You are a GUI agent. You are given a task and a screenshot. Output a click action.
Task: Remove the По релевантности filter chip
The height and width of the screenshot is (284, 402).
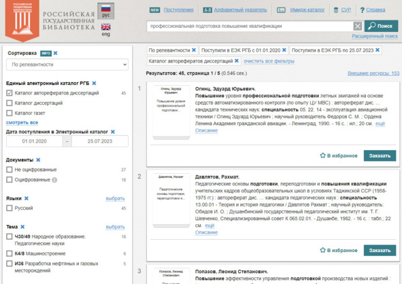click(x=194, y=50)
